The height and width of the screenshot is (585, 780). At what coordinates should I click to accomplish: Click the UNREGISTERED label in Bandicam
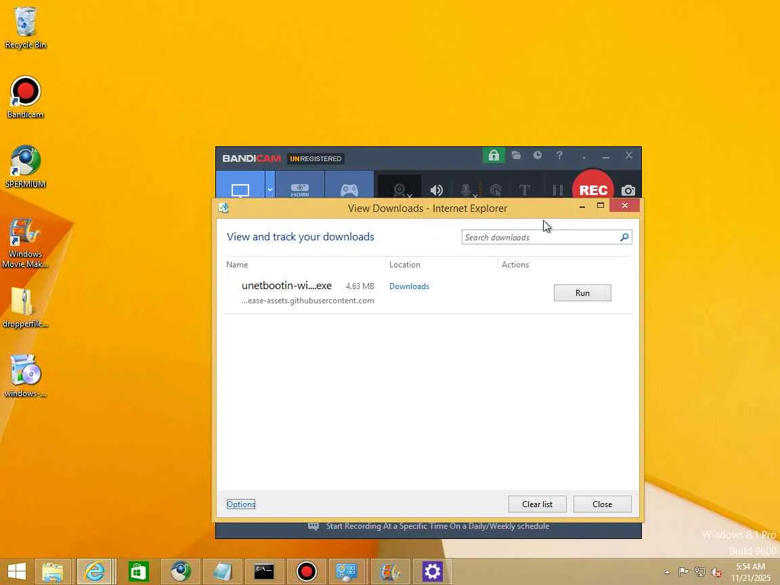point(316,158)
